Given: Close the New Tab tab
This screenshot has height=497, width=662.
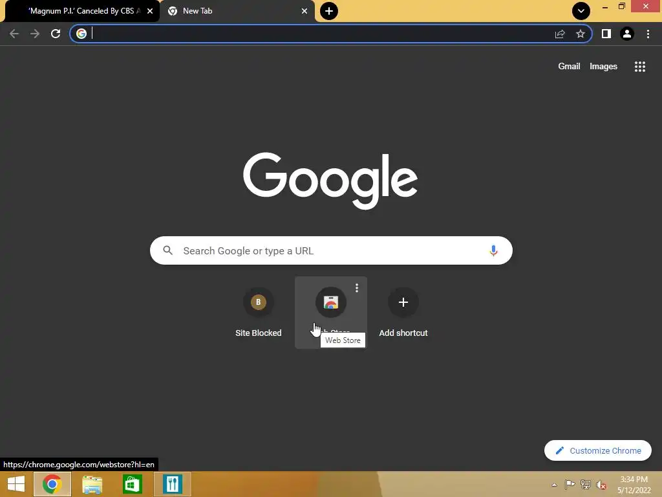Looking at the screenshot, I should coord(304,11).
